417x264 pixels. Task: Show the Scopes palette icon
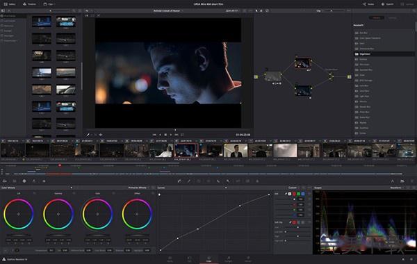(x=402, y=181)
